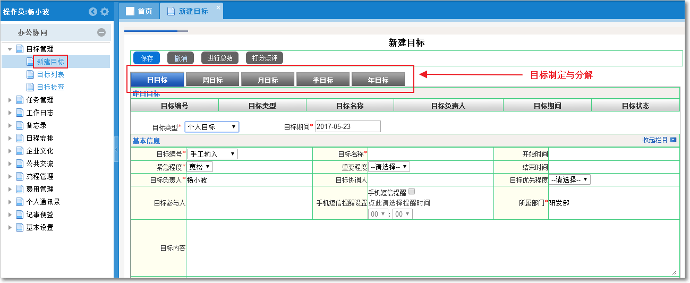Click the sidebar splitter collapse handle
The height and width of the screenshot is (283, 690).
116,149
